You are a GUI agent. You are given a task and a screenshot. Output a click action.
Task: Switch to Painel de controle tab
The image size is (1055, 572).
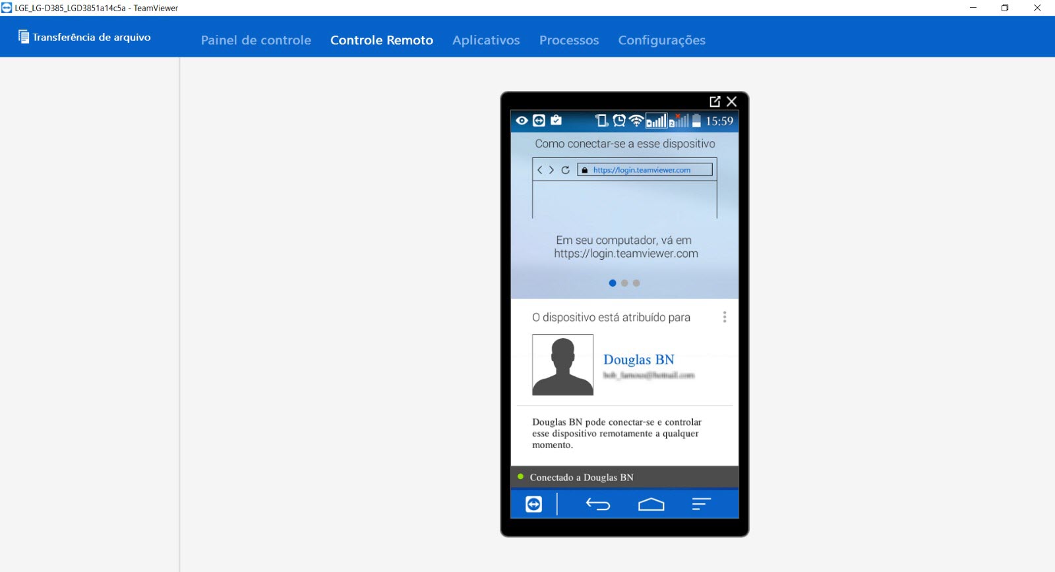[x=256, y=40]
